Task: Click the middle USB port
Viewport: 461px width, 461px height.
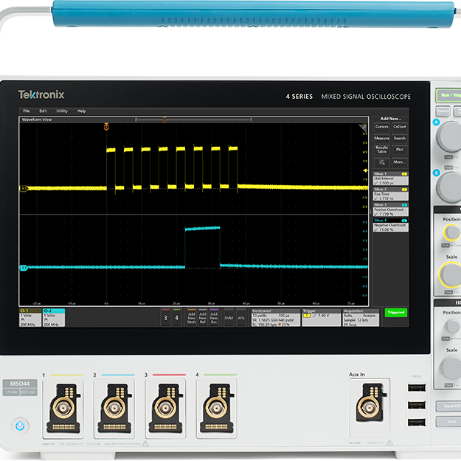Action: [x=417, y=405]
